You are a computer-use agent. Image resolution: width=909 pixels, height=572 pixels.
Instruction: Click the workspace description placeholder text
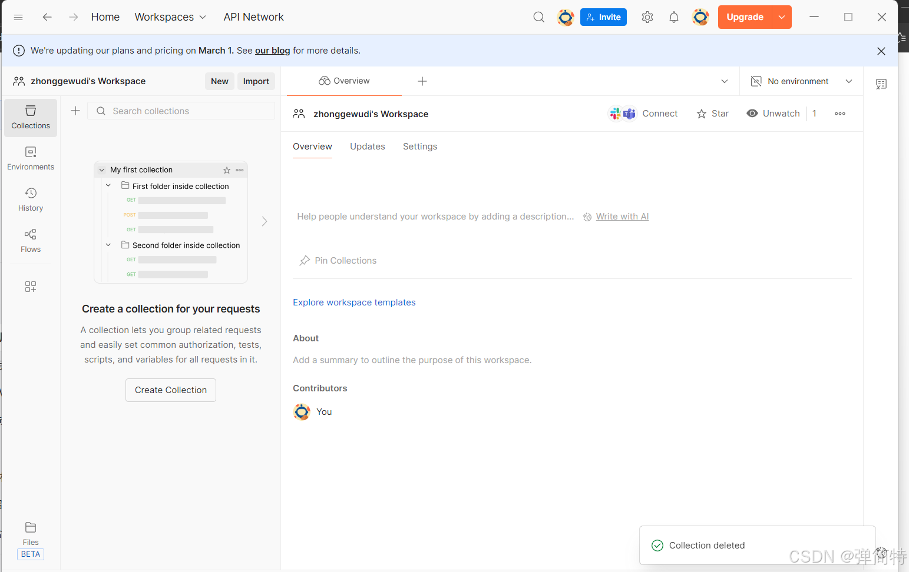[x=435, y=217]
